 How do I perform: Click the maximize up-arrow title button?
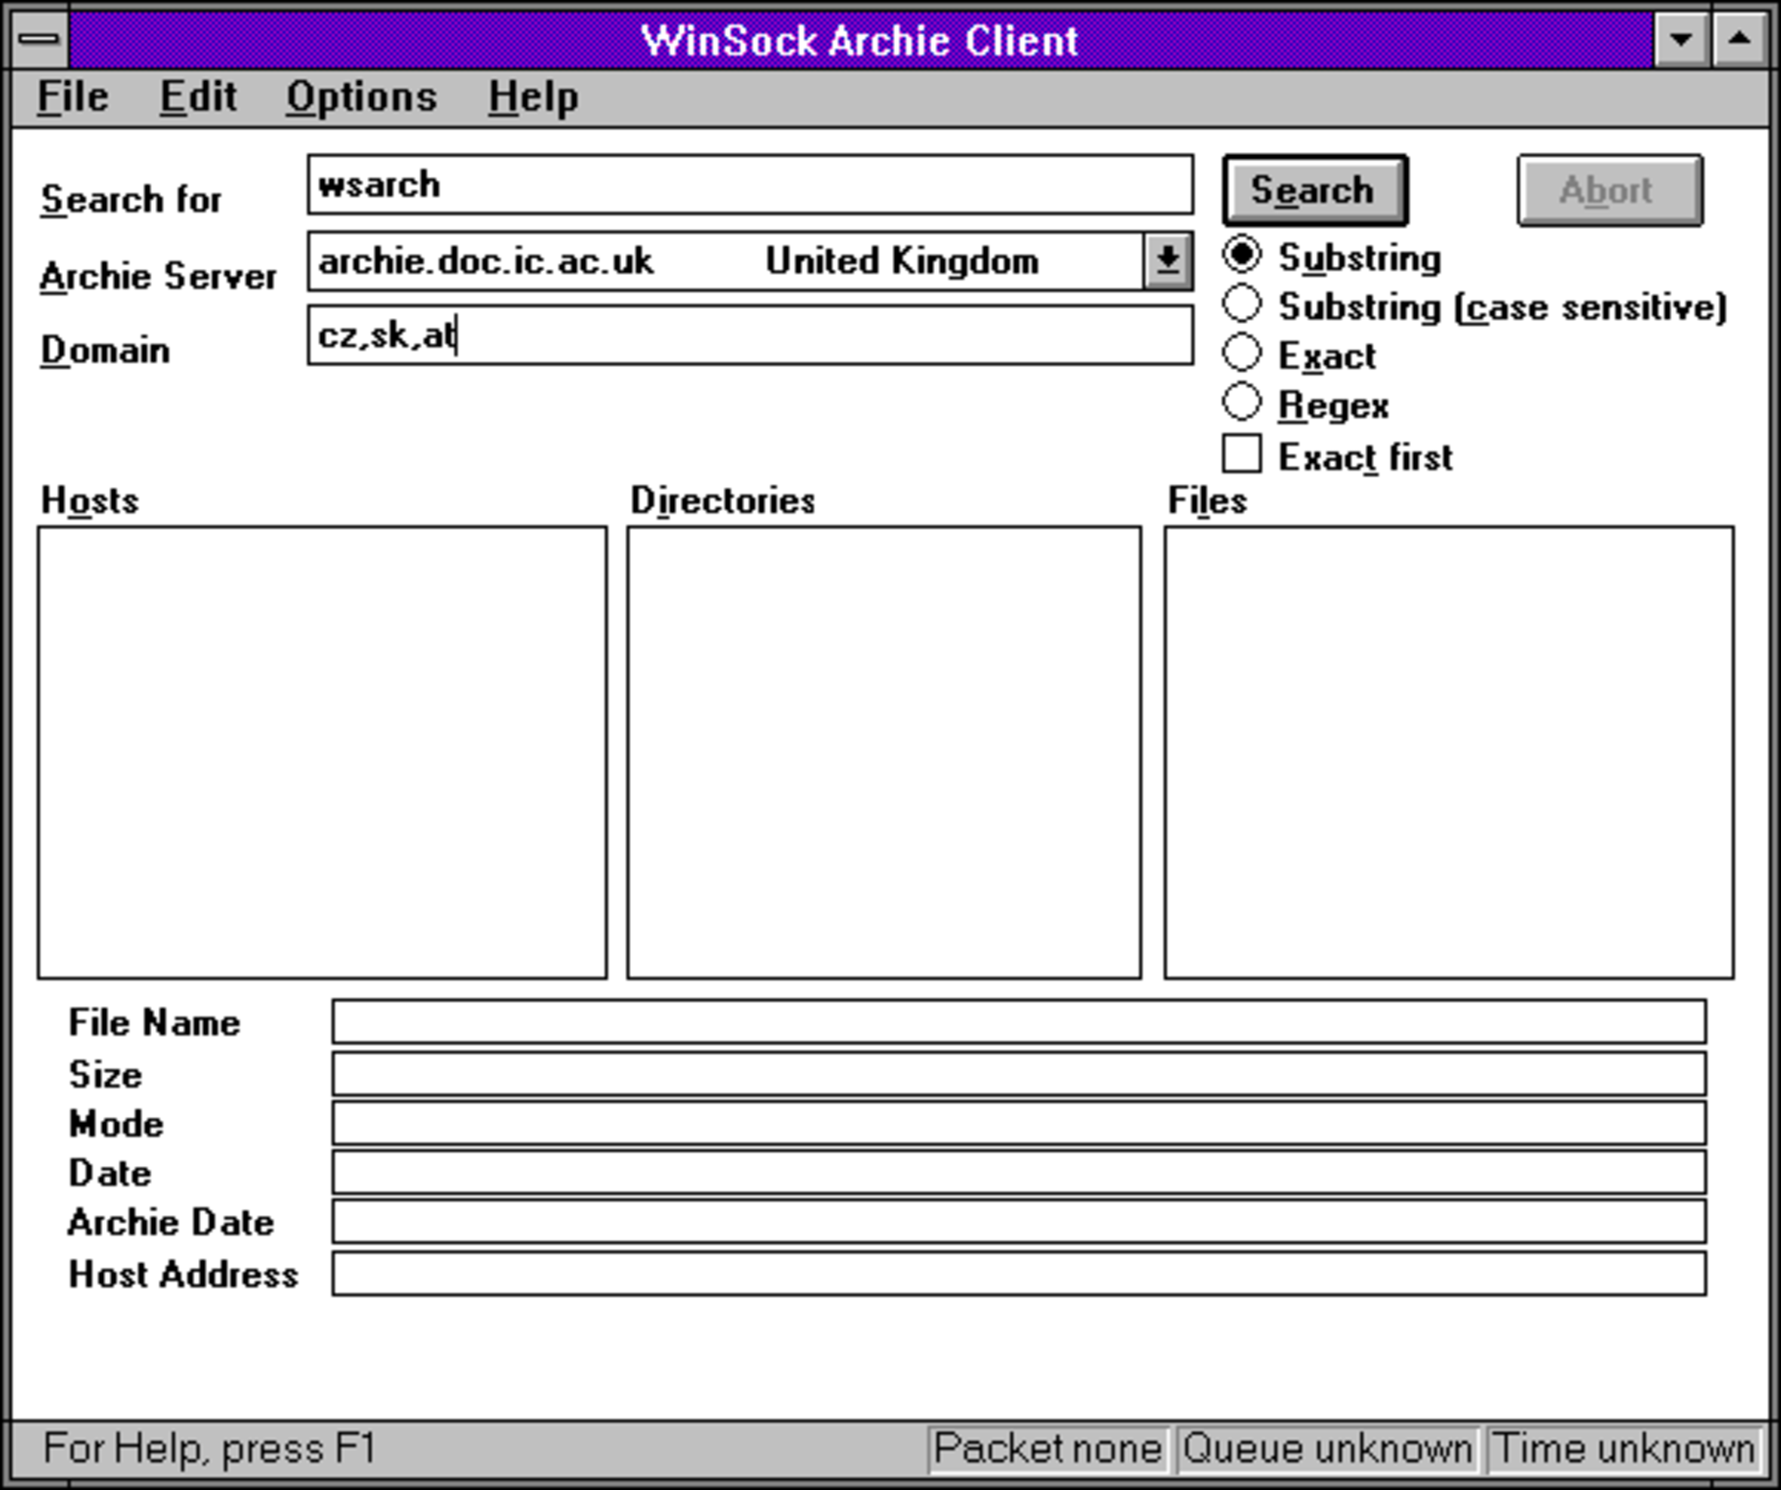pyautogui.click(x=1739, y=39)
